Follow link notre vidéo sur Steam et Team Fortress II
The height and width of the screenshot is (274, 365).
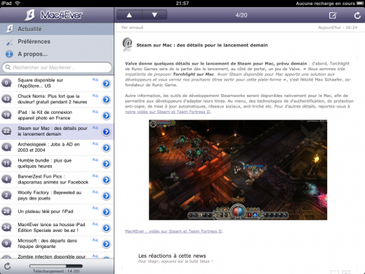tap(168, 112)
